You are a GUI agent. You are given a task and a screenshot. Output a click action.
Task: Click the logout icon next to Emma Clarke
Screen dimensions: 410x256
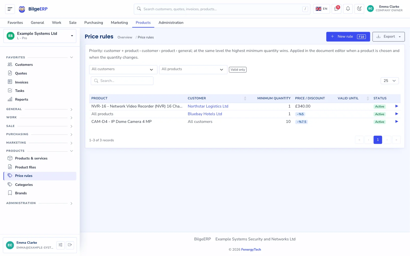coord(70,245)
